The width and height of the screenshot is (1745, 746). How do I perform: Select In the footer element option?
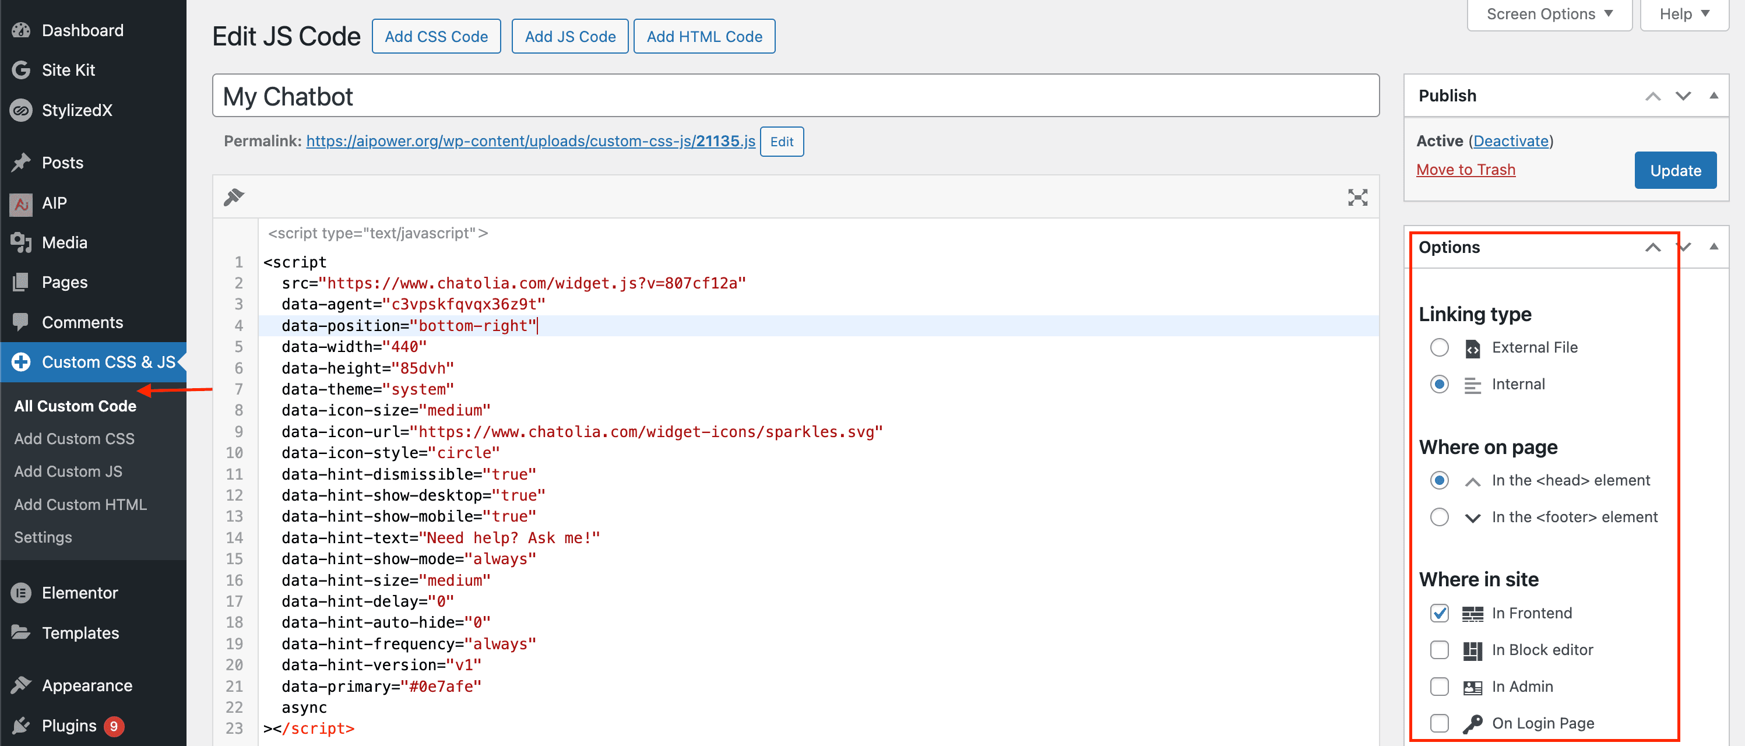click(1439, 517)
